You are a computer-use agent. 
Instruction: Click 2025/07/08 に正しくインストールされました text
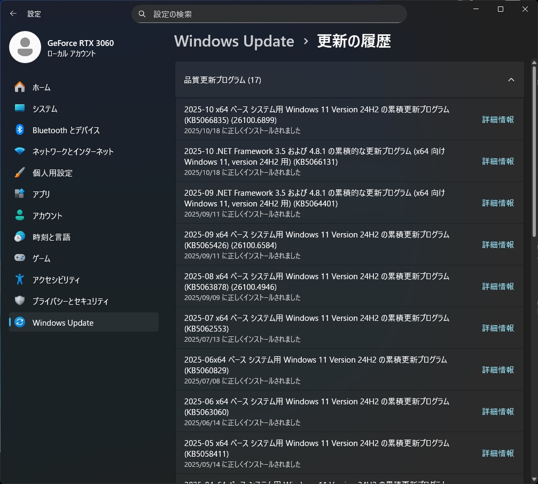pyautogui.click(x=242, y=381)
